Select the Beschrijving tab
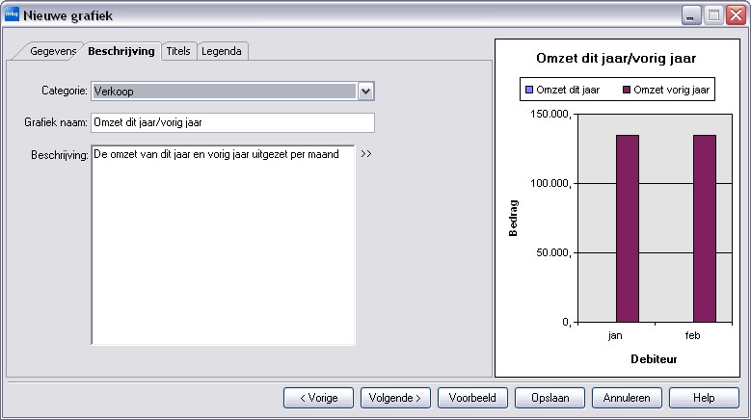The image size is (751, 420). click(x=121, y=51)
